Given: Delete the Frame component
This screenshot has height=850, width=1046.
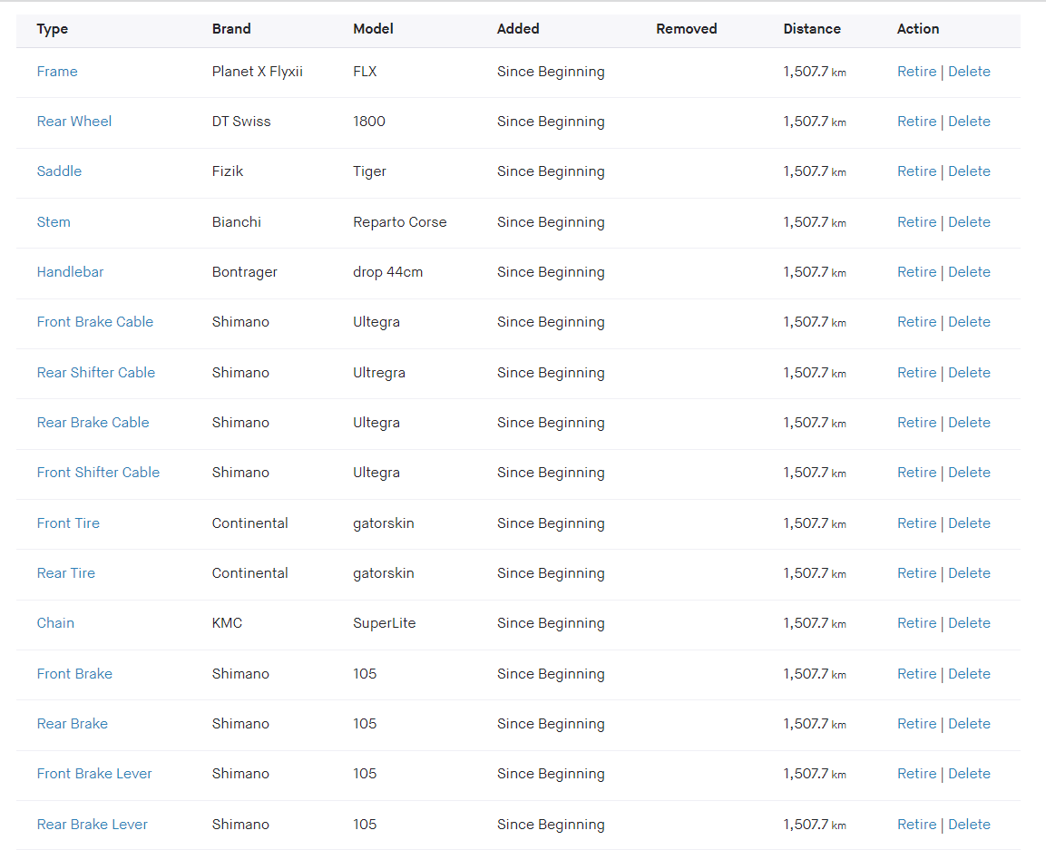Looking at the screenshot, I should click(x=969, y=72).
